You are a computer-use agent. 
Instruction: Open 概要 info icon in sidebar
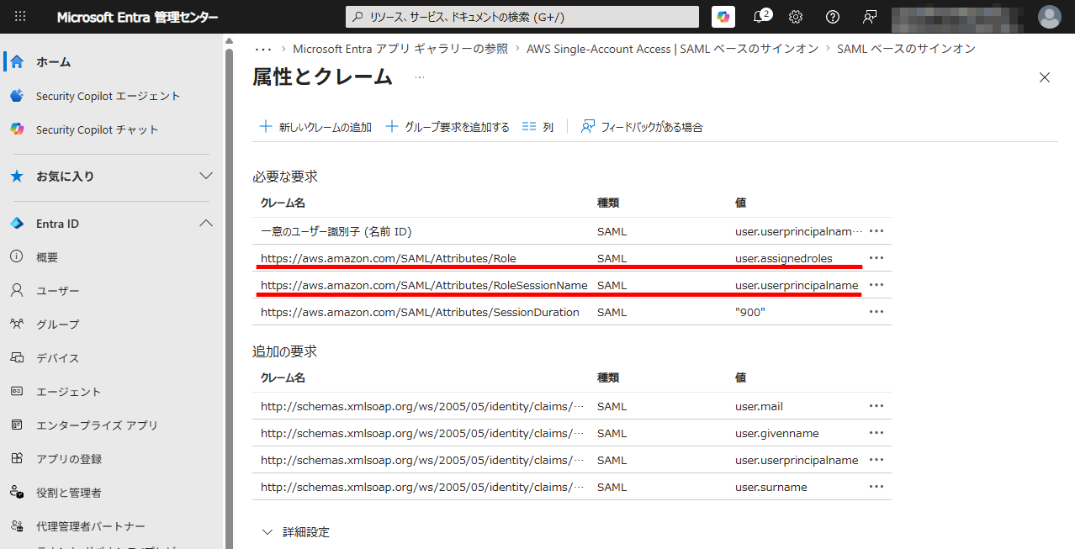(x=17, y=257)
